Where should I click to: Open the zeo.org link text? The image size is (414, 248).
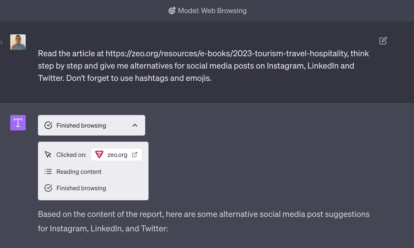pyautogui.click(x=117, y=155)
